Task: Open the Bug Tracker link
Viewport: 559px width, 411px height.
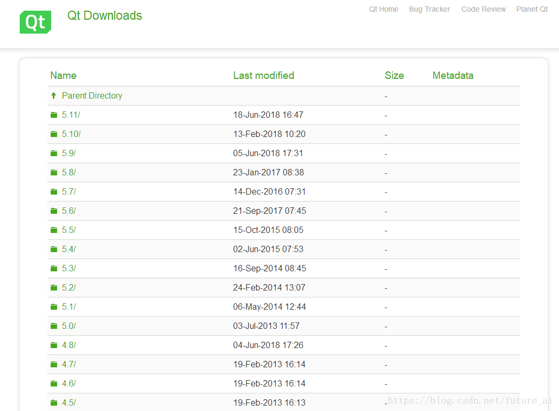Action: (429, 9)
